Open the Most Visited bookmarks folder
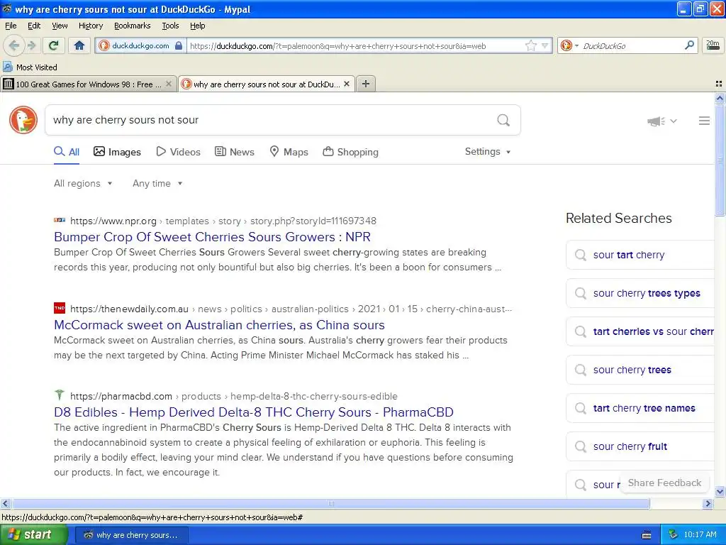The height and width of the screenshot is (545, 726). pyautogui.click(x=30, y=67)
